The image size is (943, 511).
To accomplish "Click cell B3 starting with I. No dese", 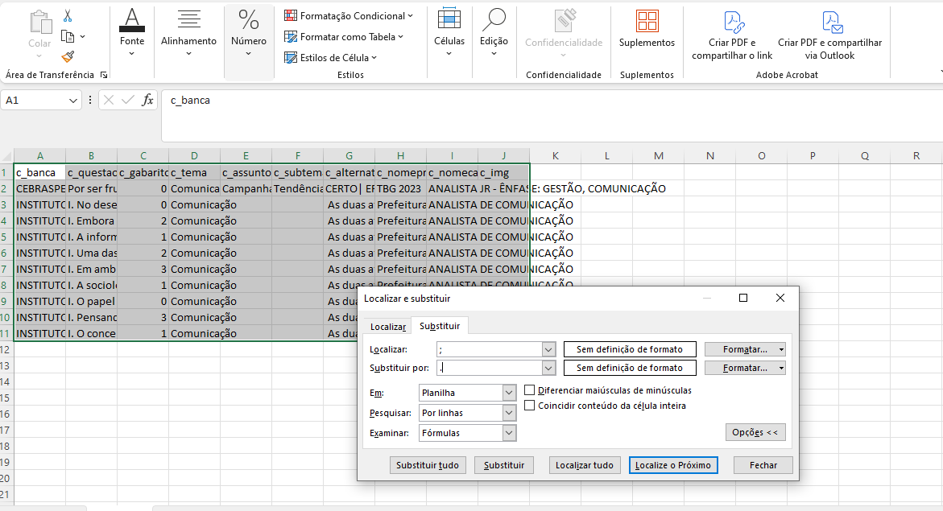I will tap(92, 205).
